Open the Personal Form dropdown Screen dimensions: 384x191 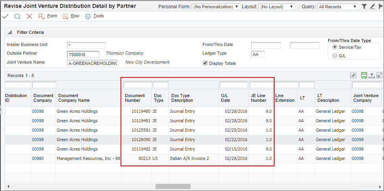pyautogui.click(x=216, y=7)
